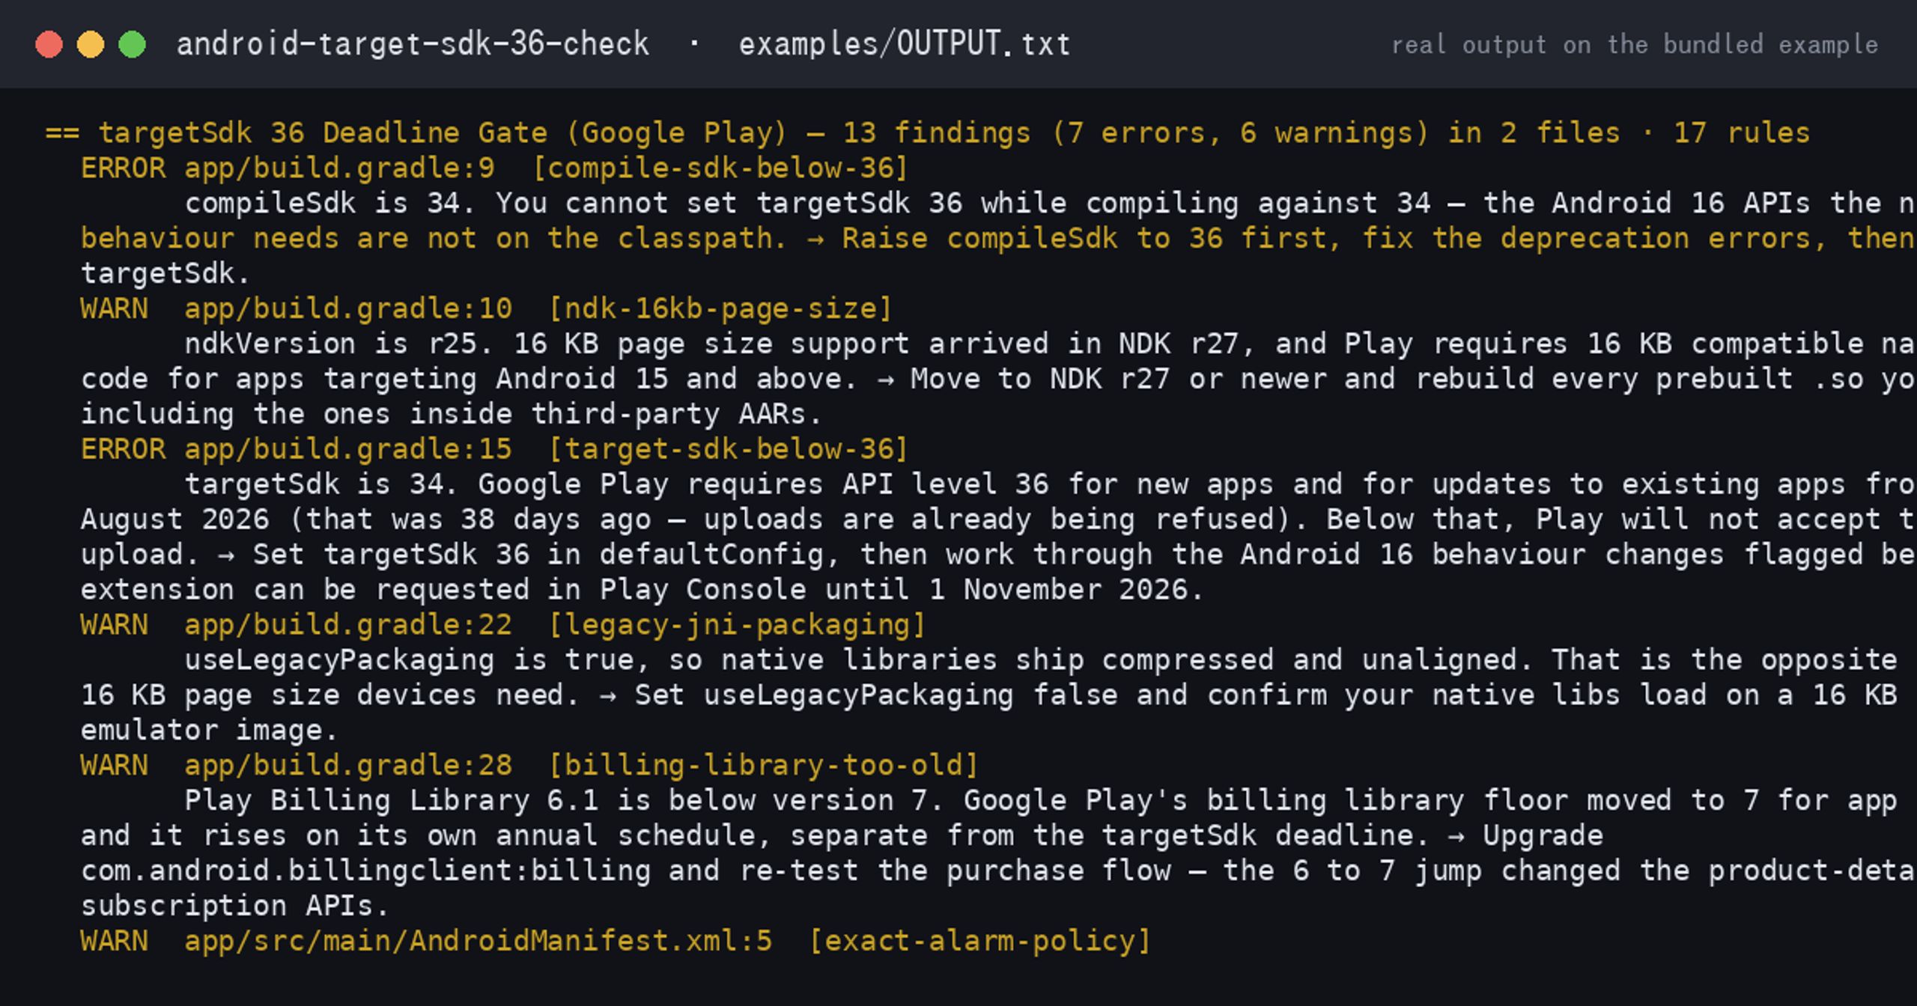
Task: Click the line starting 'ndkVersion is r25'
Action: coord(1051,344)
